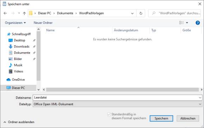Expand the address bar history dropdown
Image resolution: width=204 pixels, height=128 pixels.
[132, 13]
